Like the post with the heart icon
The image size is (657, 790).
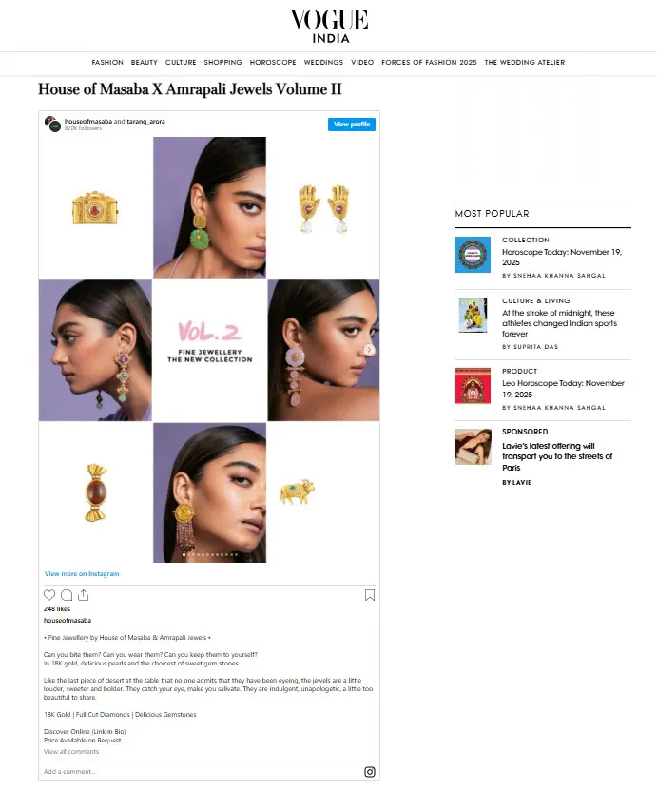pyautogui.click(x=49, y=595)
